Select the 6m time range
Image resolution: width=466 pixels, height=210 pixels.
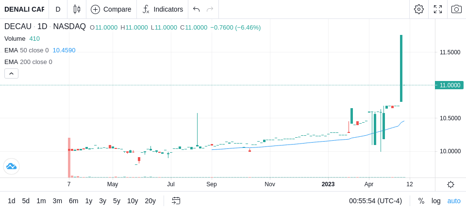pos(73,201)
